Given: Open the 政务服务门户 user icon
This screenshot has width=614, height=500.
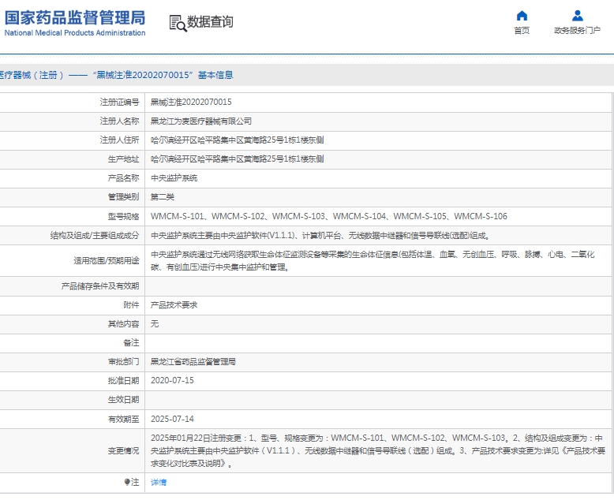Looking at the screenshot, I should click(577, 16).
